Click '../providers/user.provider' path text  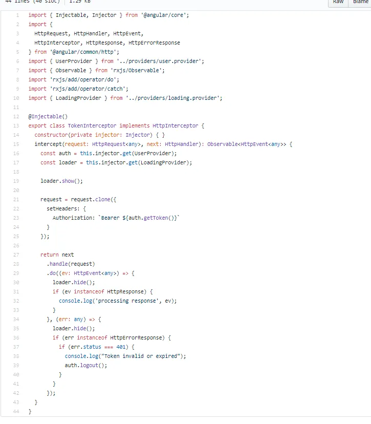point(159,61)
